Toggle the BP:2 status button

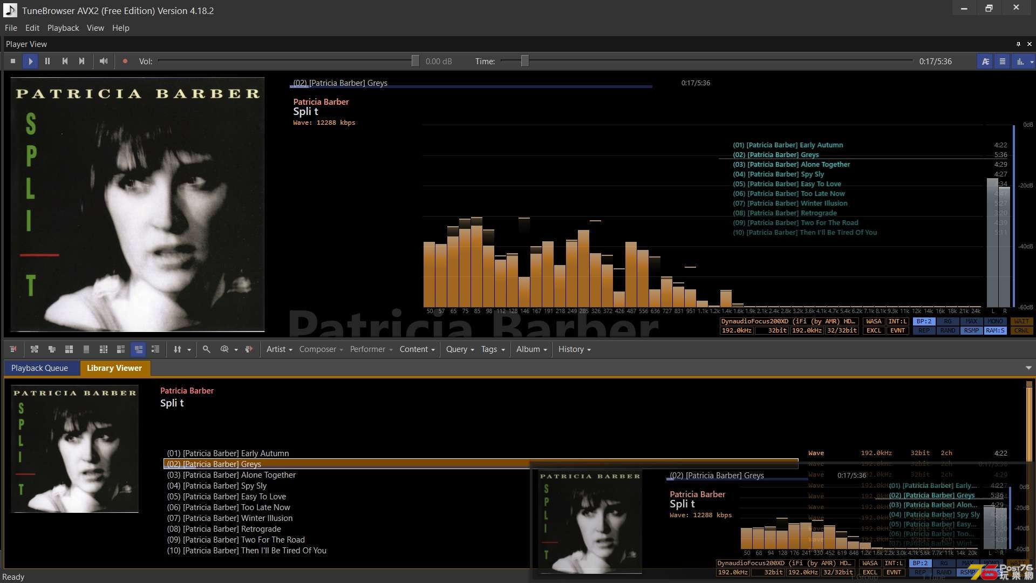(x=924, y=321)
